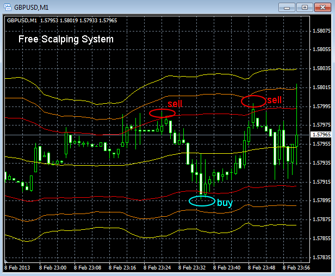The width and height of the screenshot is (335, 276).
Task: Click the 1.57915 price scale label
Action: (321, 181)
